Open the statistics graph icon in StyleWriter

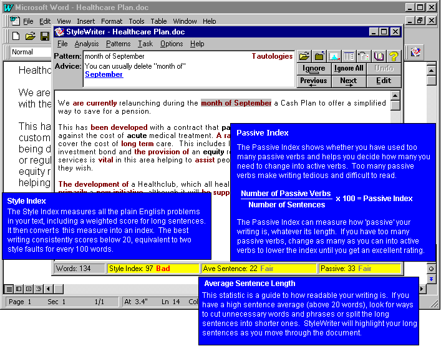coord(334,56)
